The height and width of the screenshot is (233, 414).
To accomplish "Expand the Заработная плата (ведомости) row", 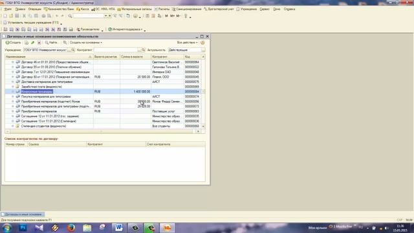I will pyautogui.click(x=13, y=87).
